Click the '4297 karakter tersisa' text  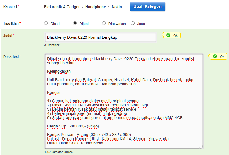coord(58,152)
